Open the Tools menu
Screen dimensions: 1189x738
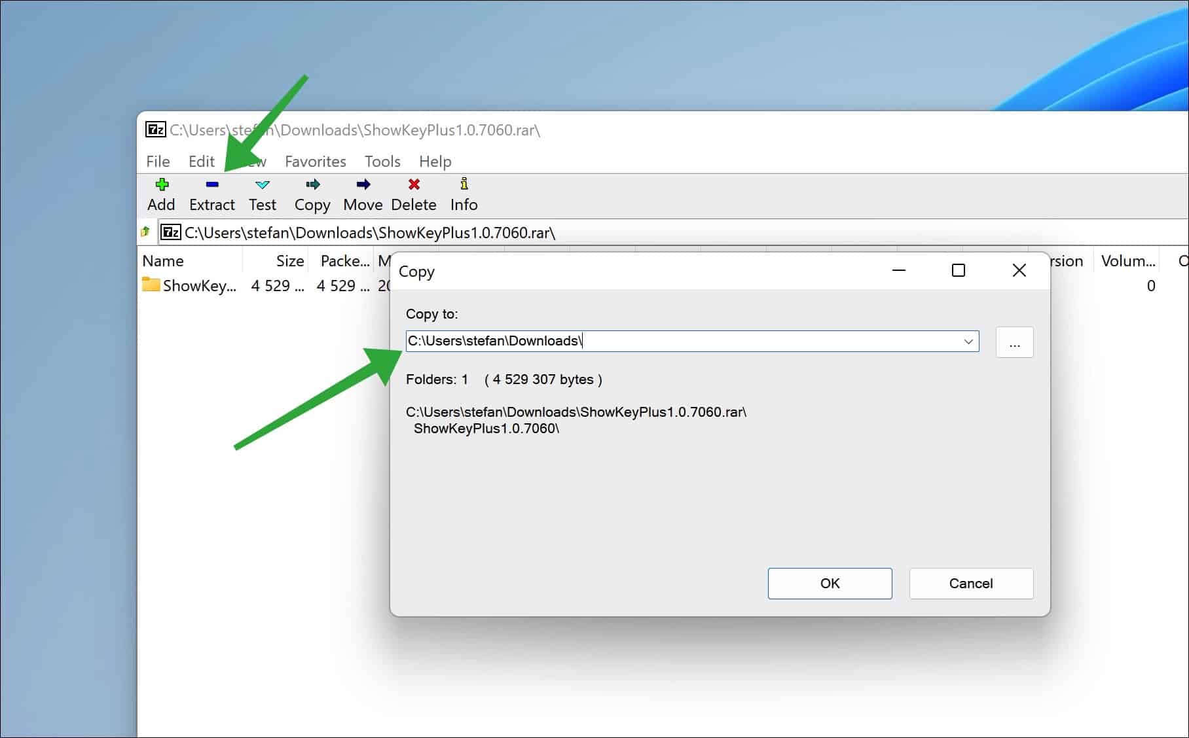[382, 161]
